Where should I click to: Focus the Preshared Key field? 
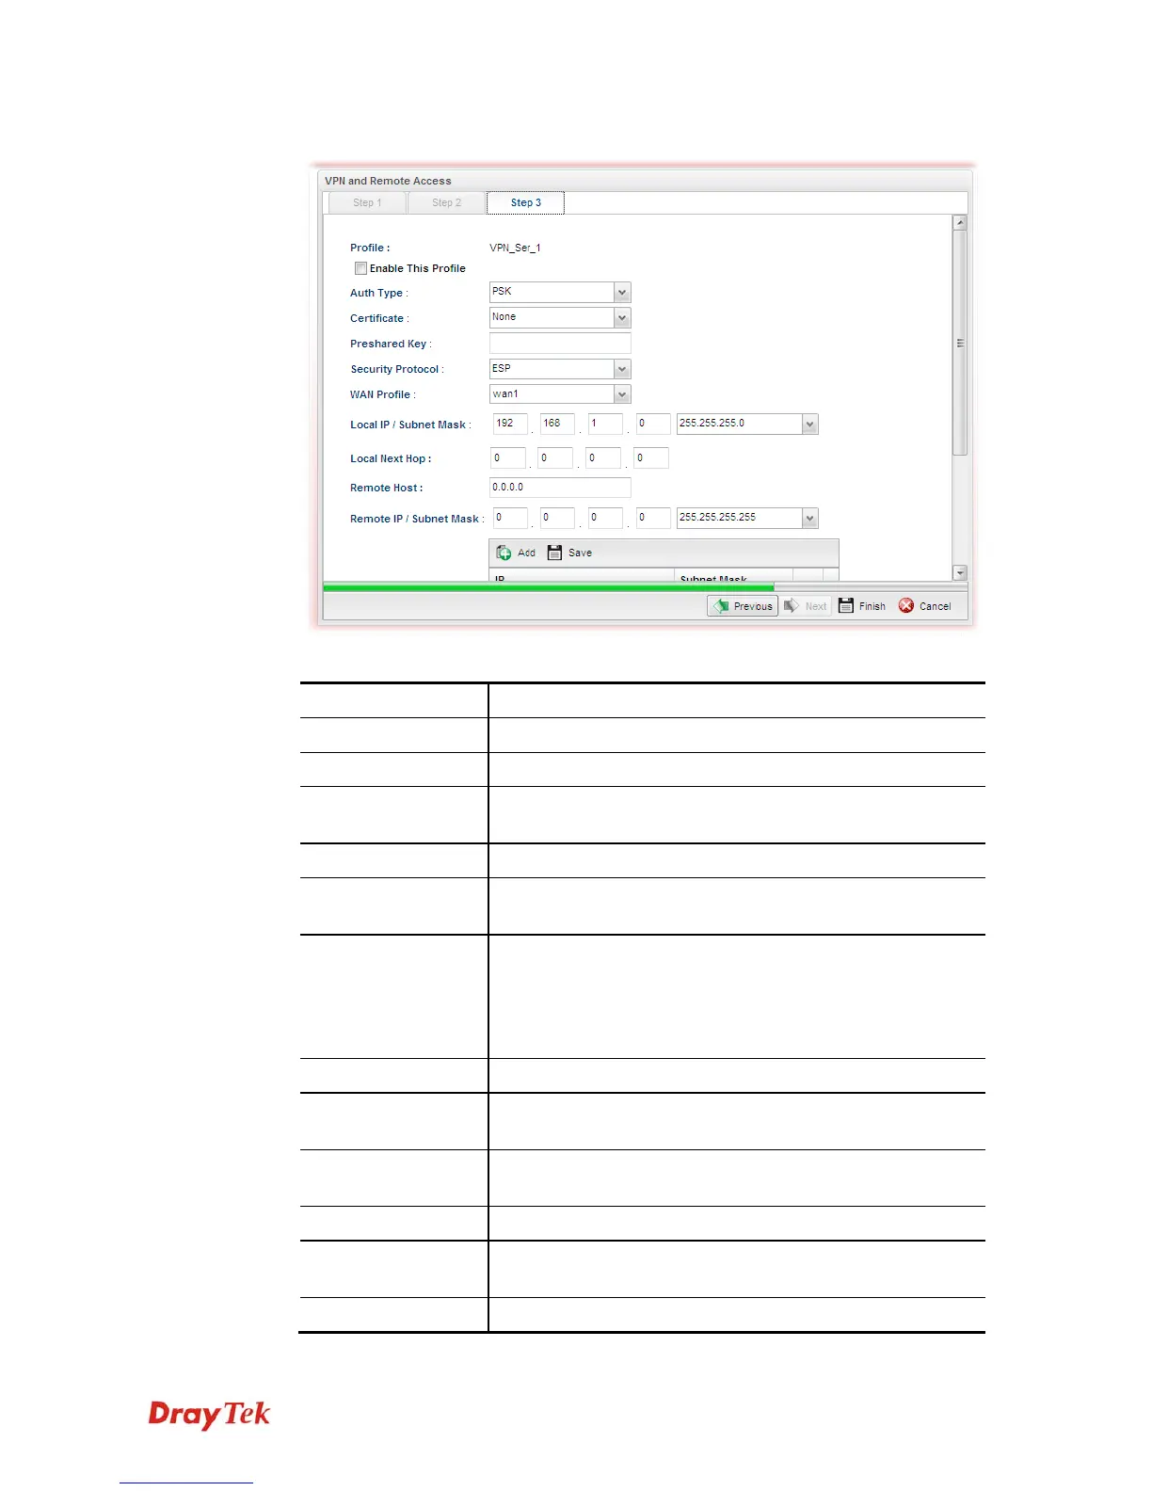pyautogui.click(x=560, y=343)
